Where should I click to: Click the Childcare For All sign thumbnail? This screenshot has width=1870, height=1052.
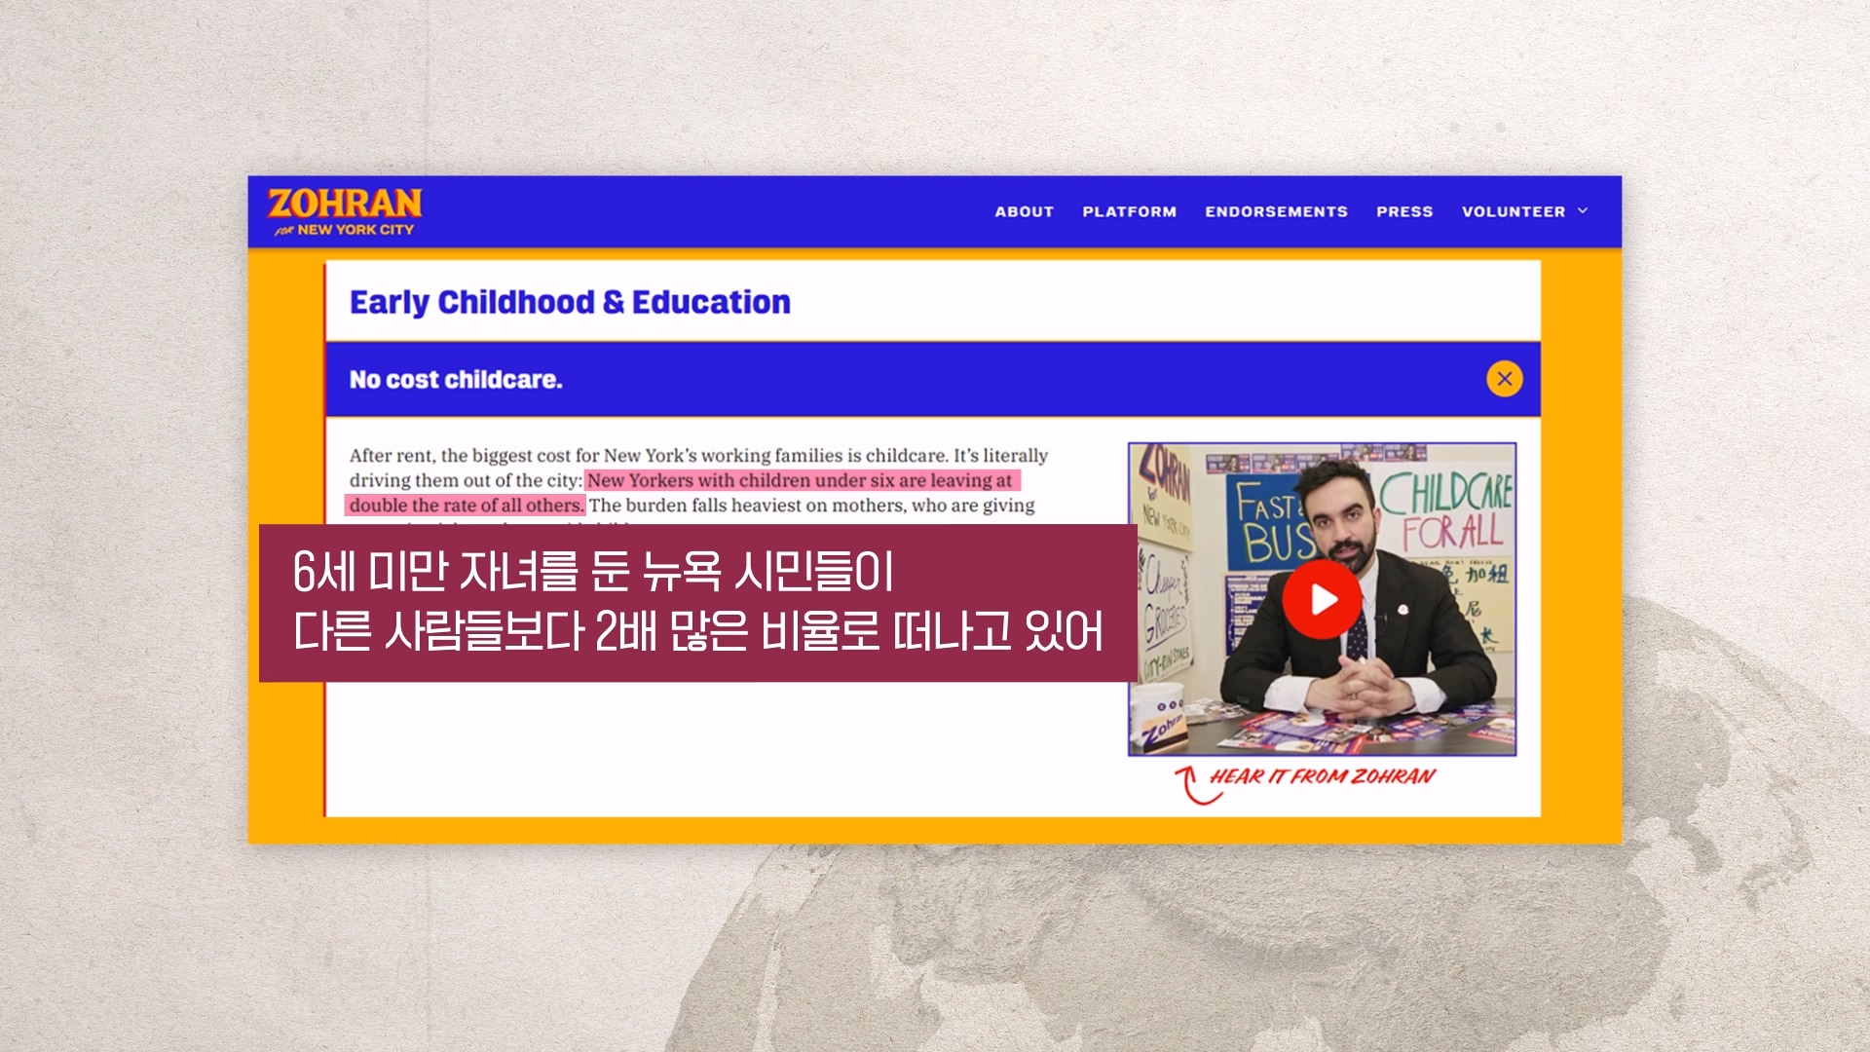[x=1448, y=511]
